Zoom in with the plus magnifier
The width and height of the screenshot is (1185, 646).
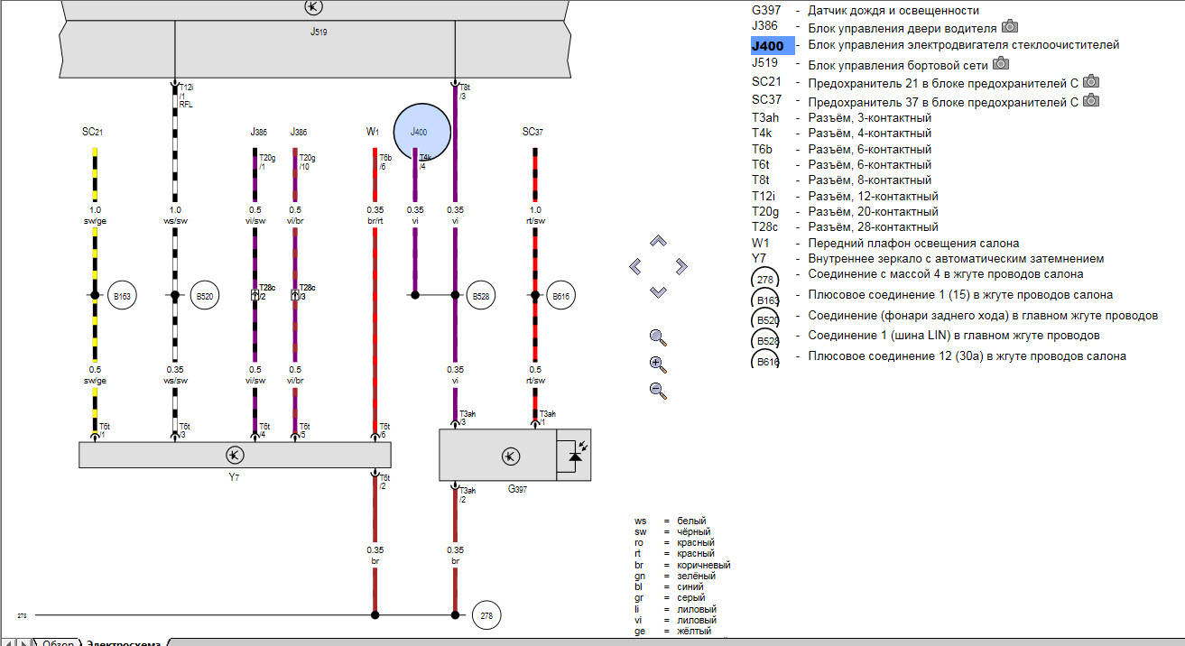(658, 365)
